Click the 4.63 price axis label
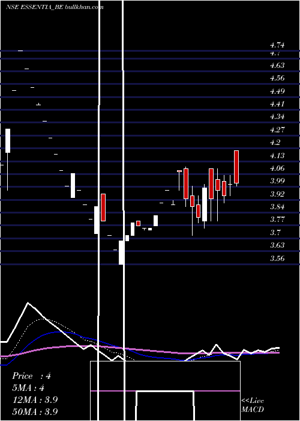Viewport: 300px width, 421px height. [x=277, y=66]
